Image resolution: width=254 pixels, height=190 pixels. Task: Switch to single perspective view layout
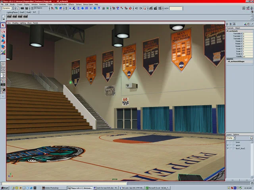coord(3,64)
